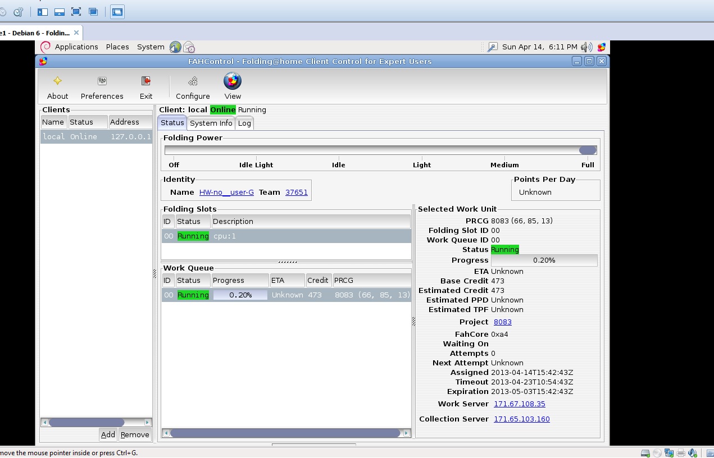Select folding slot 00 cpu:1 row
This screenshot has width=714, height=458.
286,236
